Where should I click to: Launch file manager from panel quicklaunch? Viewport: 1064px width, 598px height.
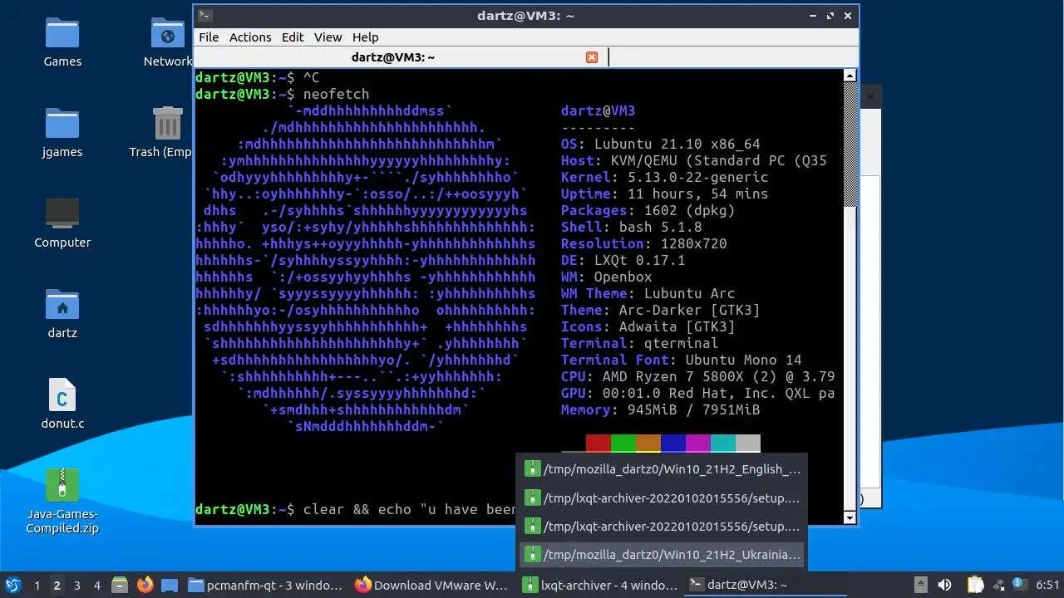(x=119, y=585)
